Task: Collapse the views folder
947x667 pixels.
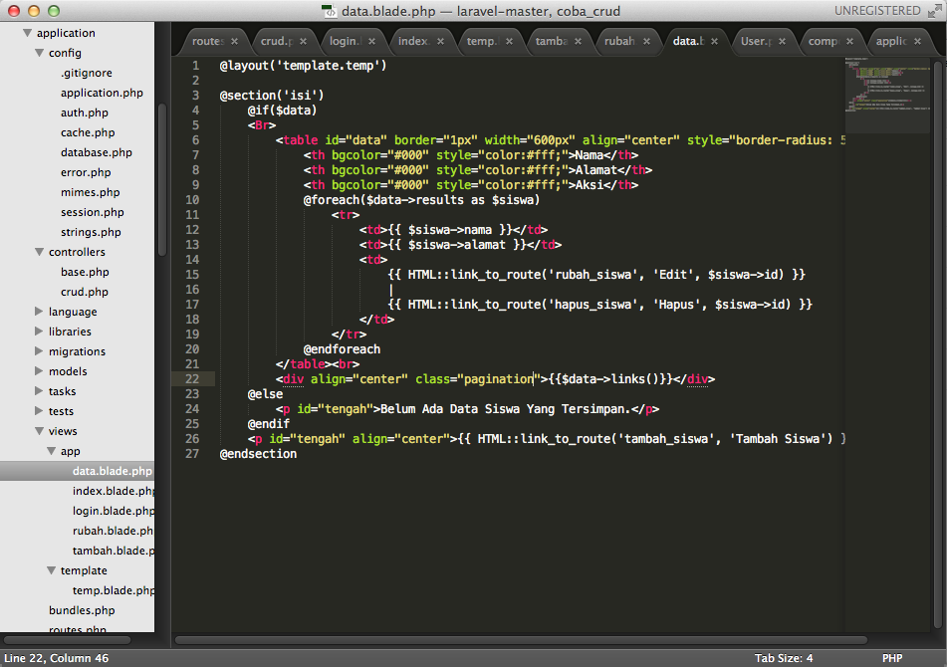Action: (x=39, y=431)
